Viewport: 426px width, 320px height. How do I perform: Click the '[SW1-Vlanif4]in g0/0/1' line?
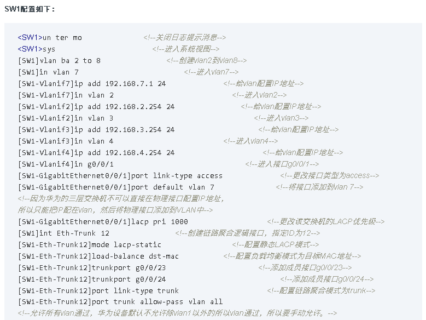pyautogui.click(x=66, y=164)
